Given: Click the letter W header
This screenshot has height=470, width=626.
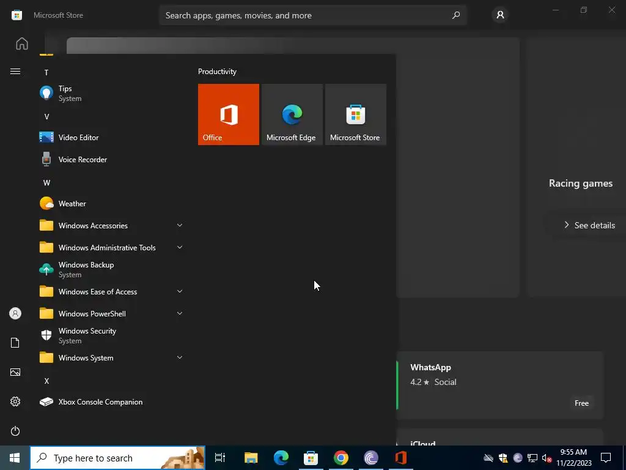Looking at the screenshot, I should [46, 183].
